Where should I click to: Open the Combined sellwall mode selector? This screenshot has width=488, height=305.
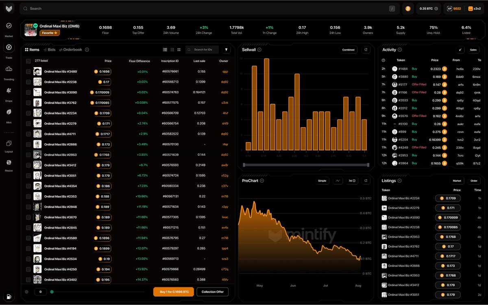348,50
